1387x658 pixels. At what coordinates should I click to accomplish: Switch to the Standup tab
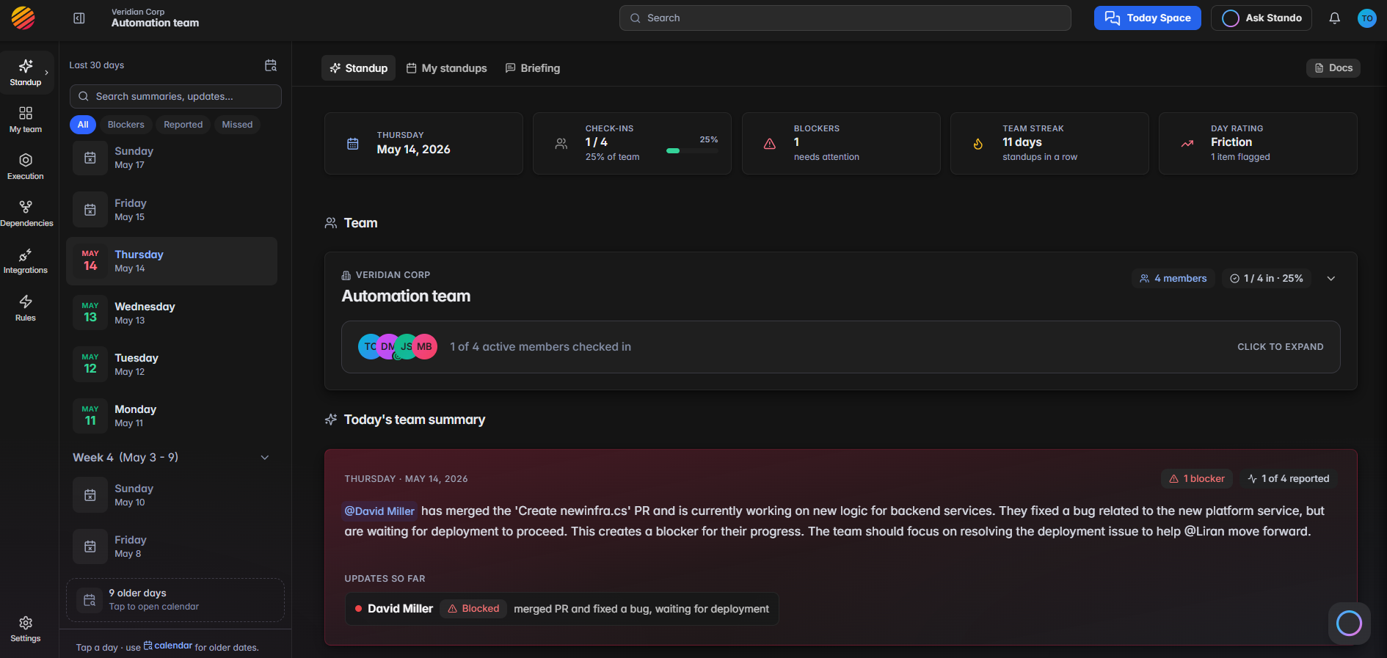[358, 68]
